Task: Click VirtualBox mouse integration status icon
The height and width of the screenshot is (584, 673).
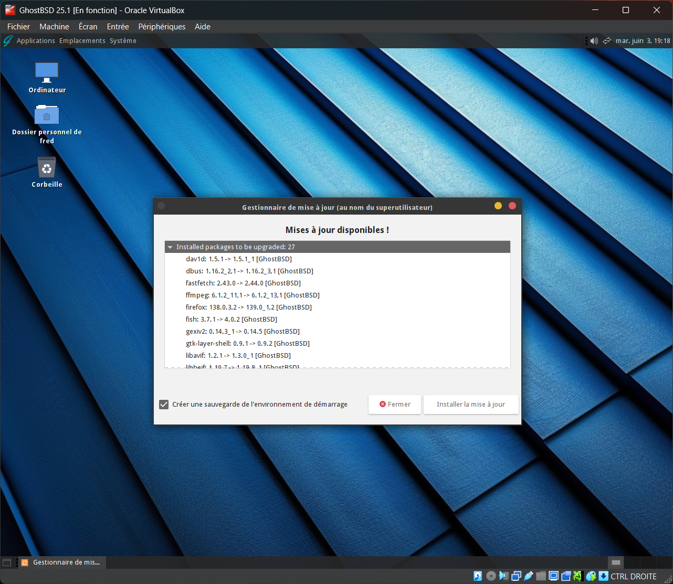Action: point(591,576)
